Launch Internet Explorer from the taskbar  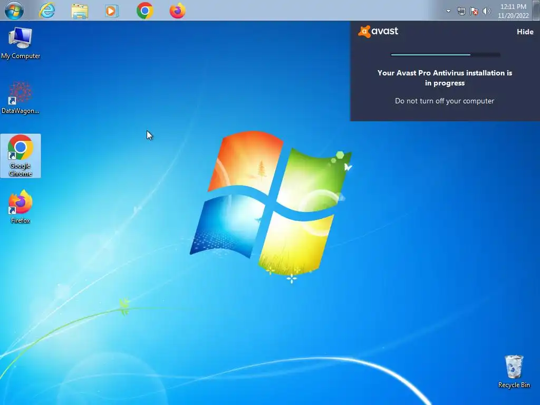(x=47, y=11)
